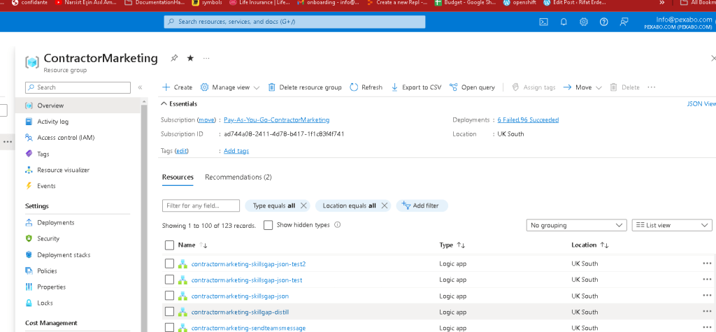Image resolution: width=716 pixels, height=332 pixels.
Task: Refresh the resource list
Action: tap(366, 87)
